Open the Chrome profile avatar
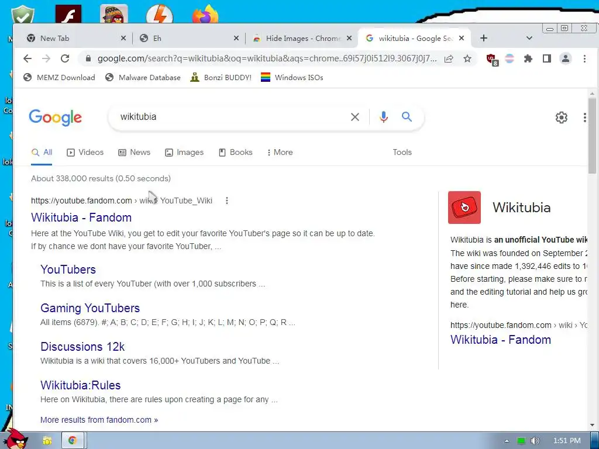The image size is (599, 449). coord(566,58)
